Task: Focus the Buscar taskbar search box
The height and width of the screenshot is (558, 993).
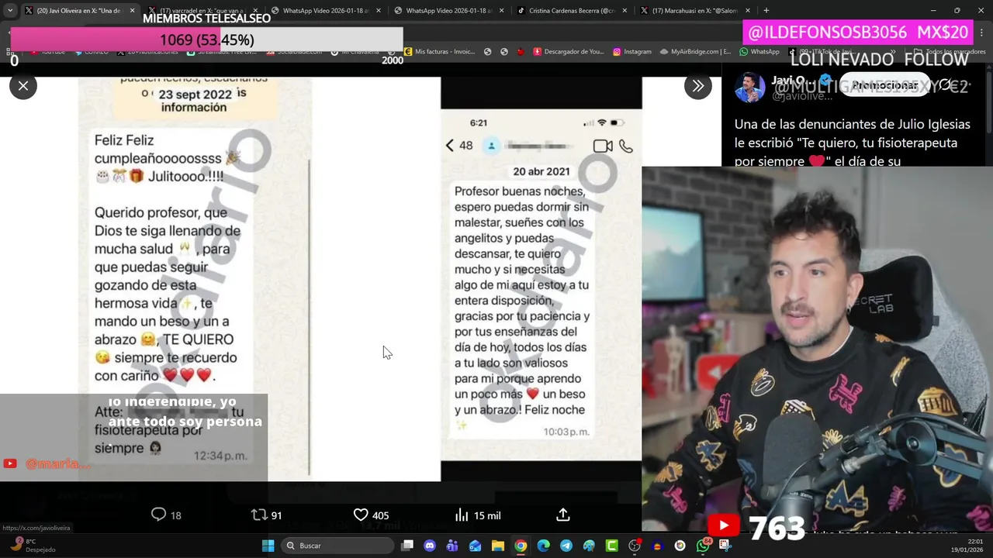Action: (x=337, y=546)
